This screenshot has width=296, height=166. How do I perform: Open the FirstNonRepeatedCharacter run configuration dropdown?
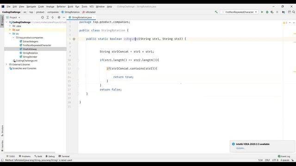tap(240, 12)
